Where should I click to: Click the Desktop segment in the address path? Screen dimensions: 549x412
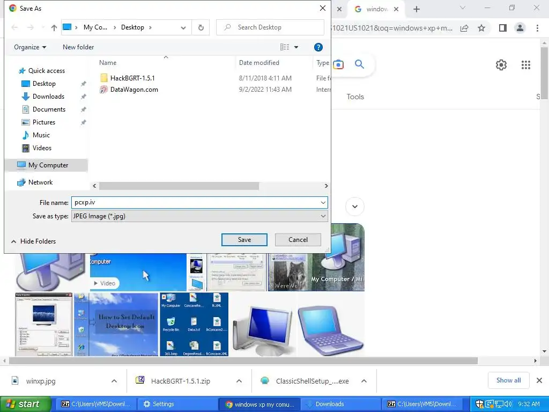click(x=132, y=27)
